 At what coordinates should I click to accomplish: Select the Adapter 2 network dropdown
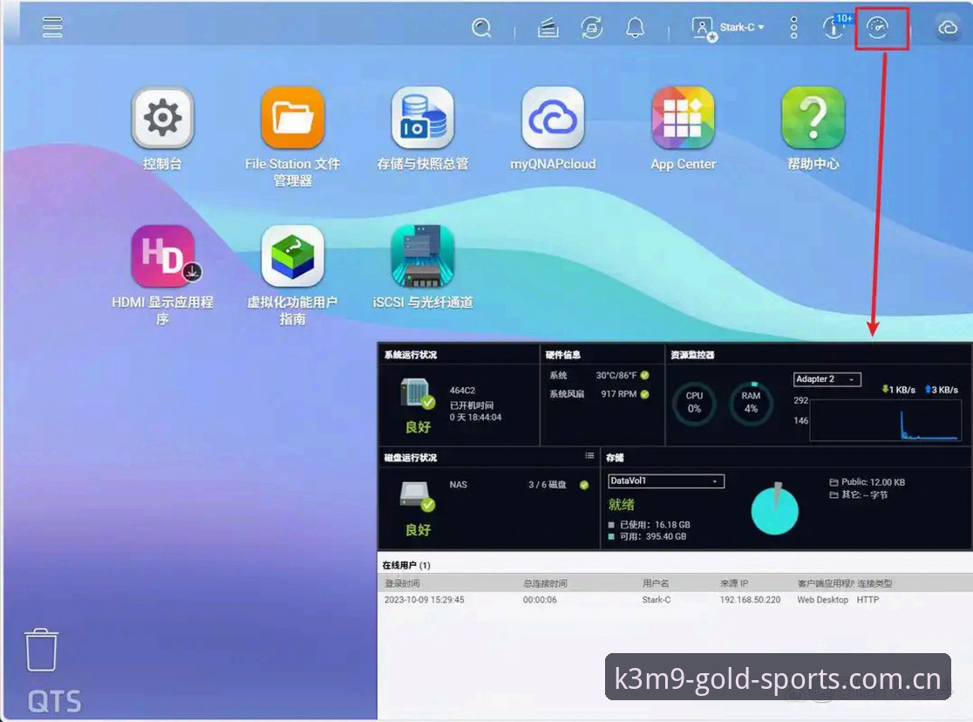coord(827,379)
